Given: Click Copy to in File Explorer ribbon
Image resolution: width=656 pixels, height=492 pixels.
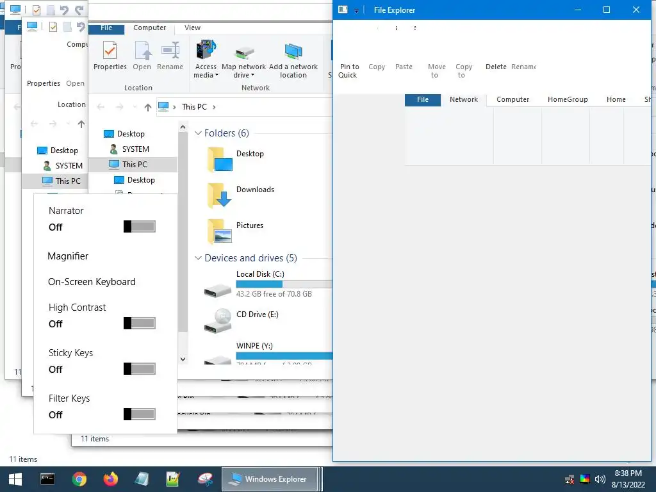Looking at the screenshot, I should pyautogui.click(x=464, y=70).
